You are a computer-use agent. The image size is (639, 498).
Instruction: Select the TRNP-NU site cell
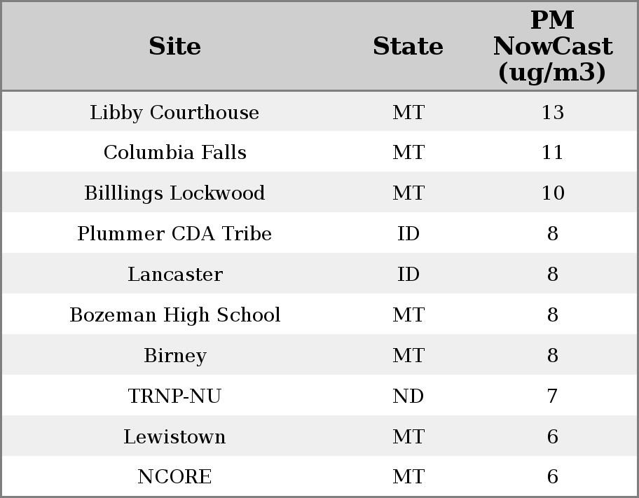[174, 396]
